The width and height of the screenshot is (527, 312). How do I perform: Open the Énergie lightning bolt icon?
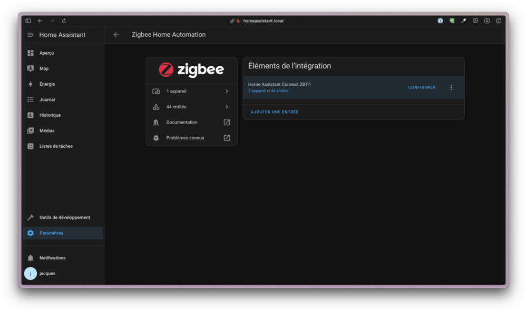pos(31,84)
